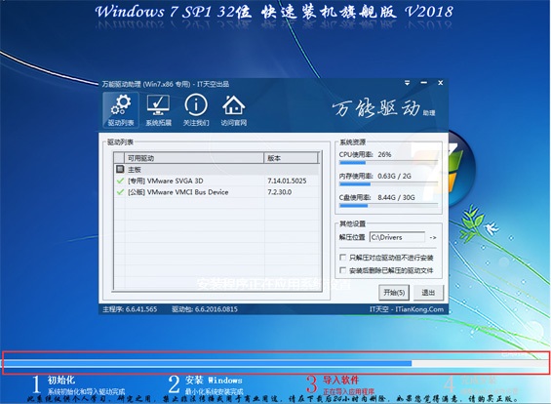551x404 pixels.
Task: Click the setup installation progress bar at bottom
Action: pyautogui.click(x=276, y=363)
